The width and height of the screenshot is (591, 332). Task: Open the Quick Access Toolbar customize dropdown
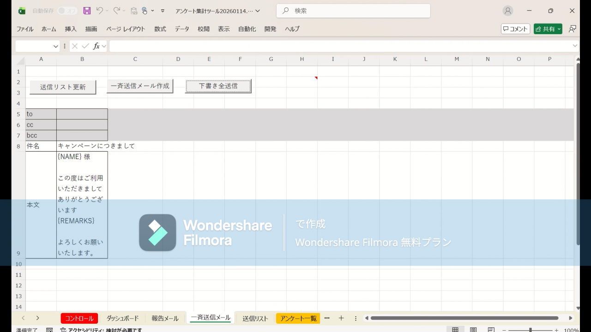163,11
